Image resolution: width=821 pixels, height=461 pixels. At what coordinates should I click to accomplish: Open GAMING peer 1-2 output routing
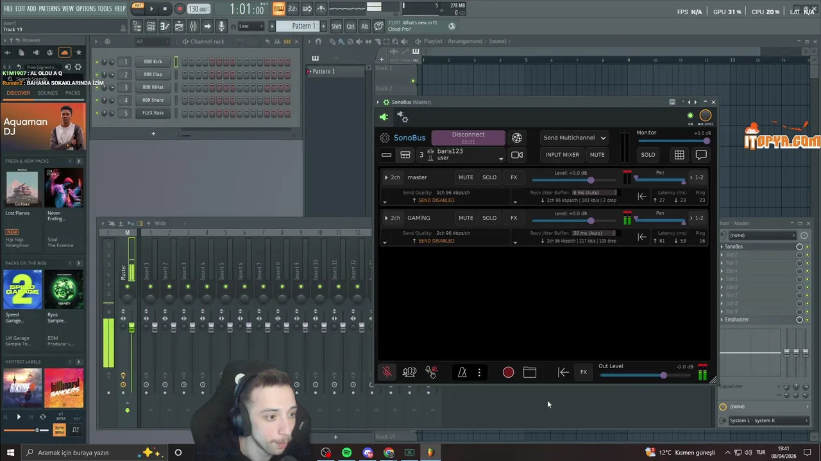(x=697, y=218)
